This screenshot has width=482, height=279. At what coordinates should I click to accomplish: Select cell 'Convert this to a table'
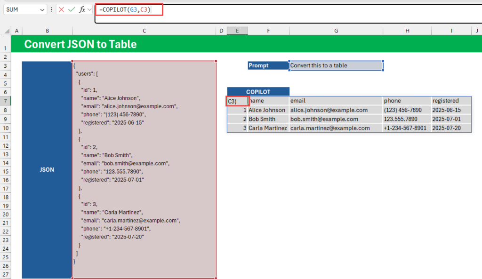click(336, 65)
